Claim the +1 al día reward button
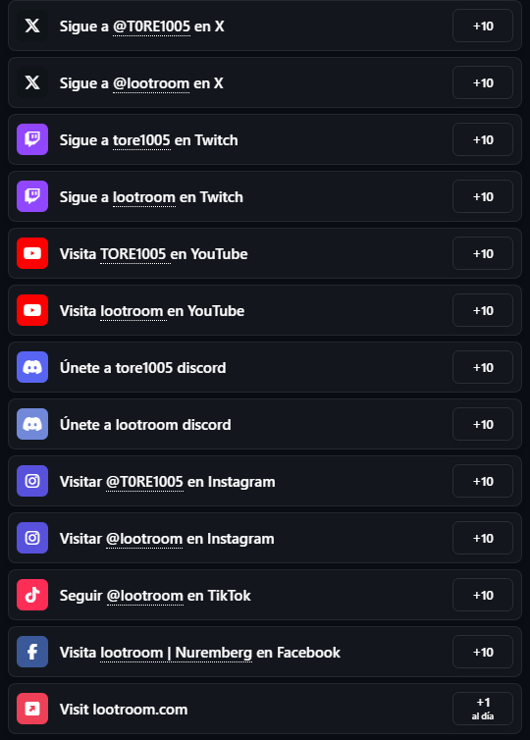 [483, 709]
